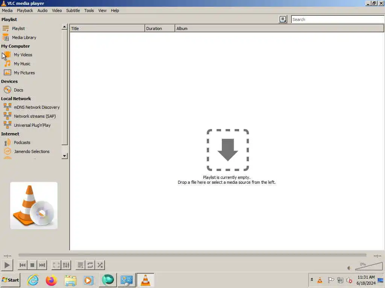
Task: Stop playback
Action: (32, 265)
